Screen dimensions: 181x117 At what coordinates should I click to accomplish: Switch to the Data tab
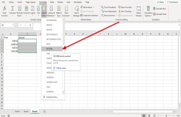(x=52, y=2)
